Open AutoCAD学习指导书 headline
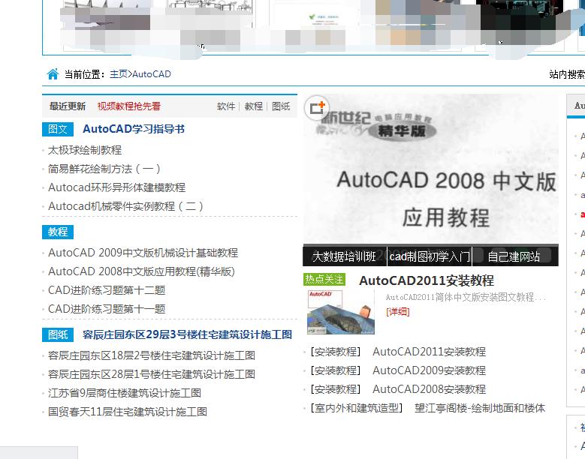 coord(134,129)
